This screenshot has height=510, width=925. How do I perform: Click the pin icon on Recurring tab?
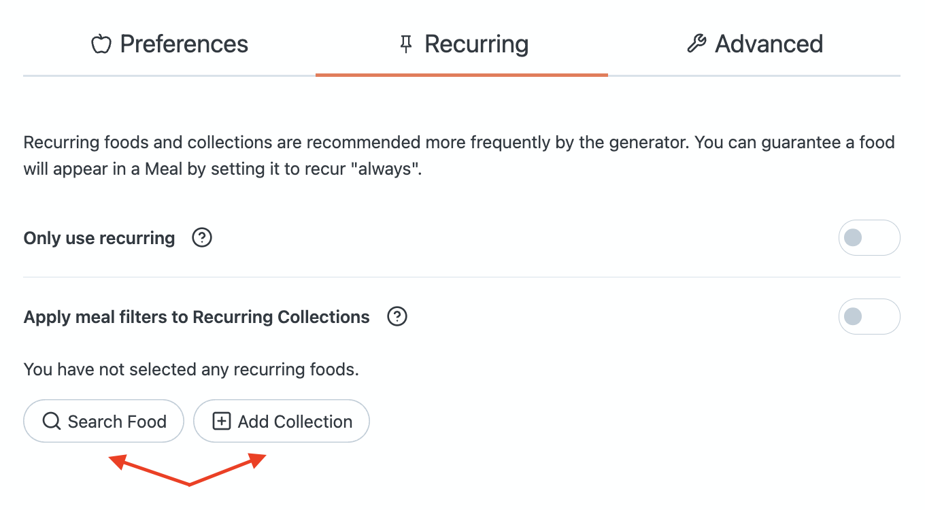[x=406, y=45]
